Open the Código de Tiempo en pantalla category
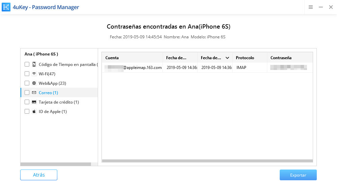Viewport: 337px width, 187px height. pos(68,64)
